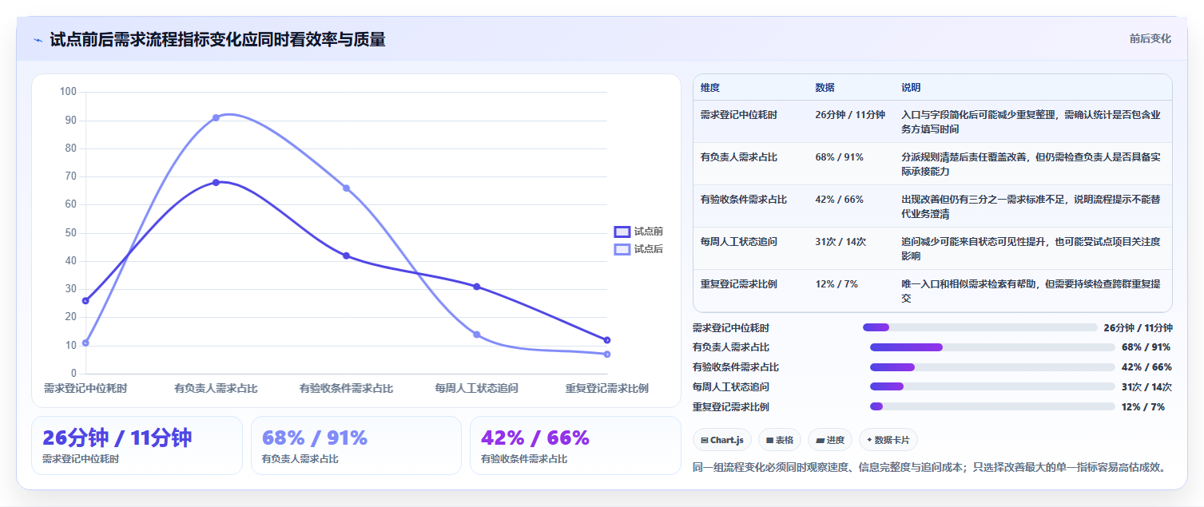Screen dimensions: 1204x507
Task: Click x-axis label 有验收条件需求占比
Action: point(346,388)
